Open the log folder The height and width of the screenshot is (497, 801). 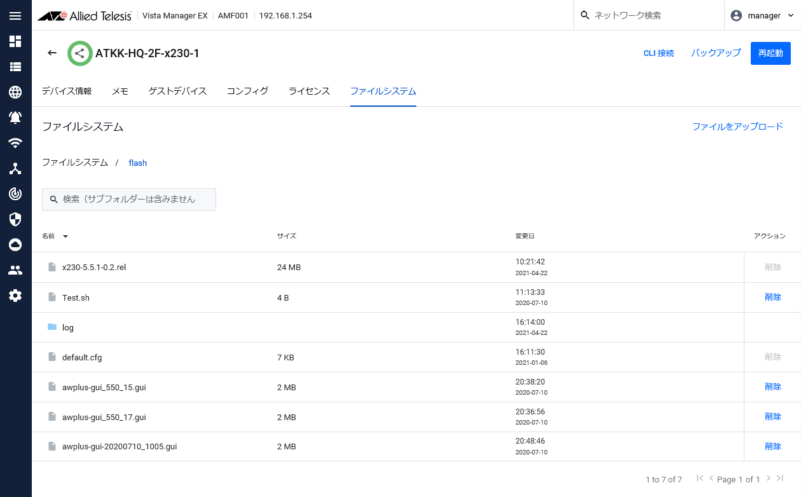point(68,328)
